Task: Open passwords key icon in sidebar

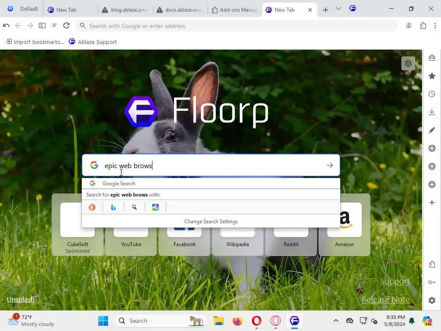Action: (432, 282)
